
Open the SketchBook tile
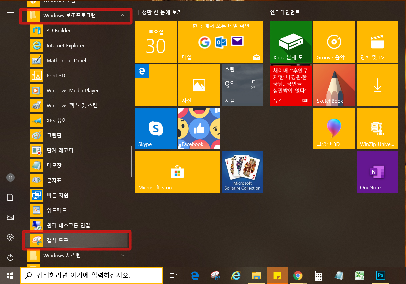click(x=334, y=85)
